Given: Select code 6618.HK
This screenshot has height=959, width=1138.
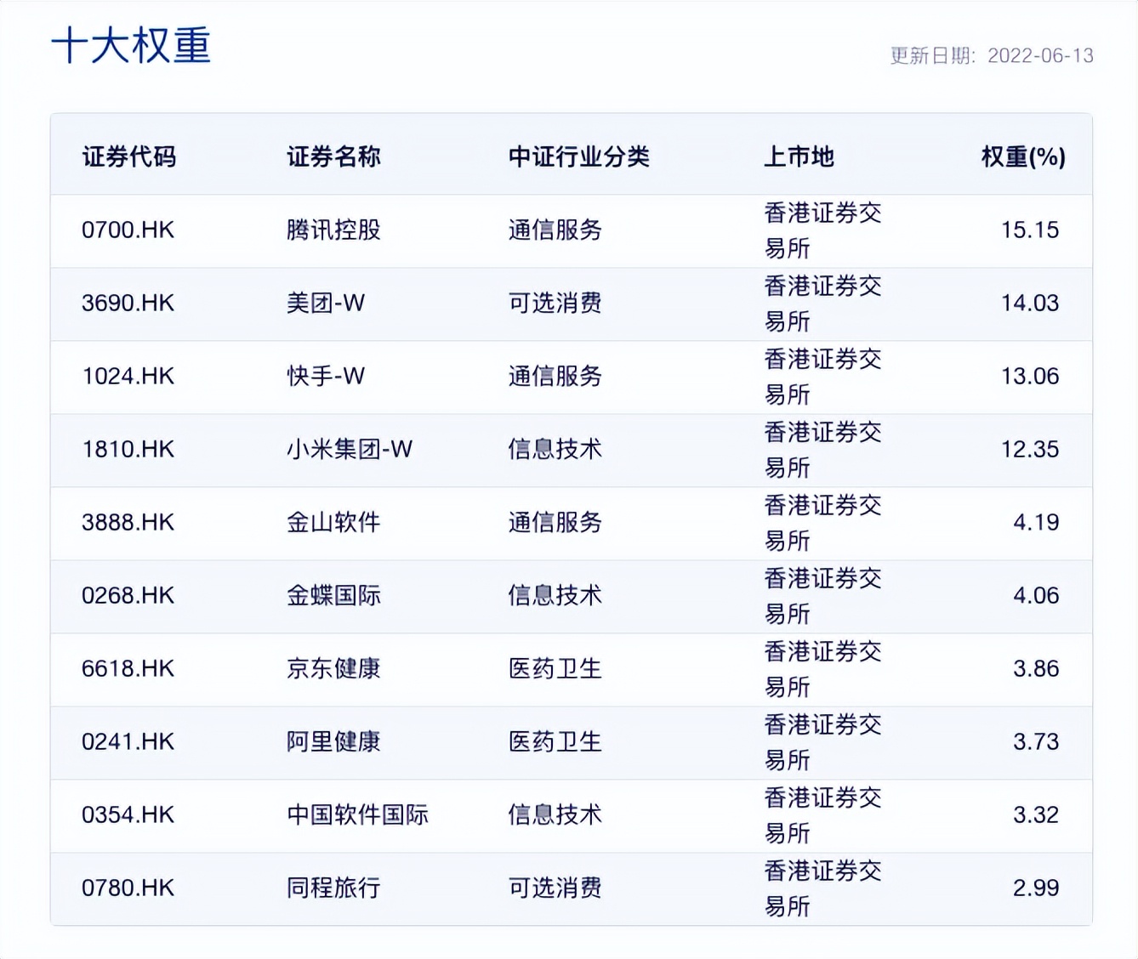Looking at the screenshot, I should (128, 669).
